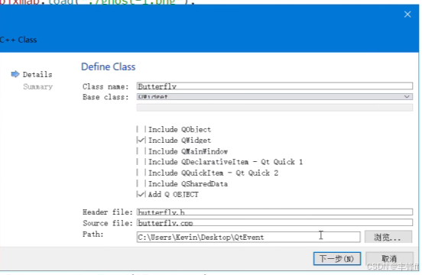Select the Summary step in the sidebar

pos(38,86)
